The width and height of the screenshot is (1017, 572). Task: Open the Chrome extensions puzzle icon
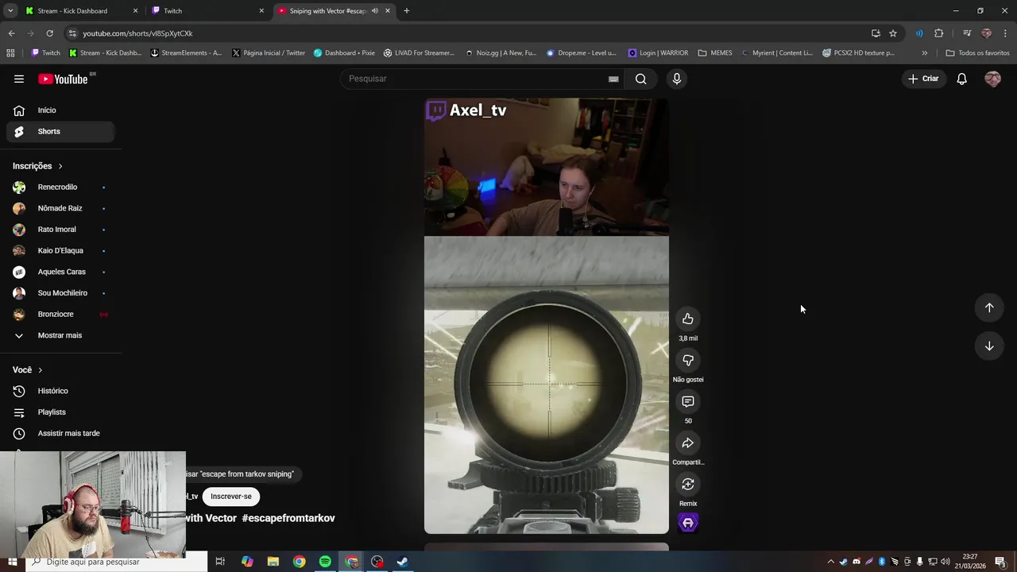pos(939,33)
